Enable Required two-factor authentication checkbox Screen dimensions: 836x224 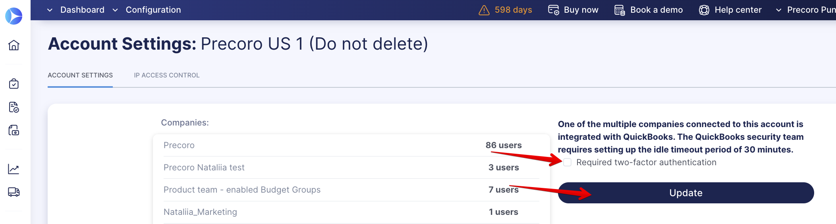[x=568, y=162]
